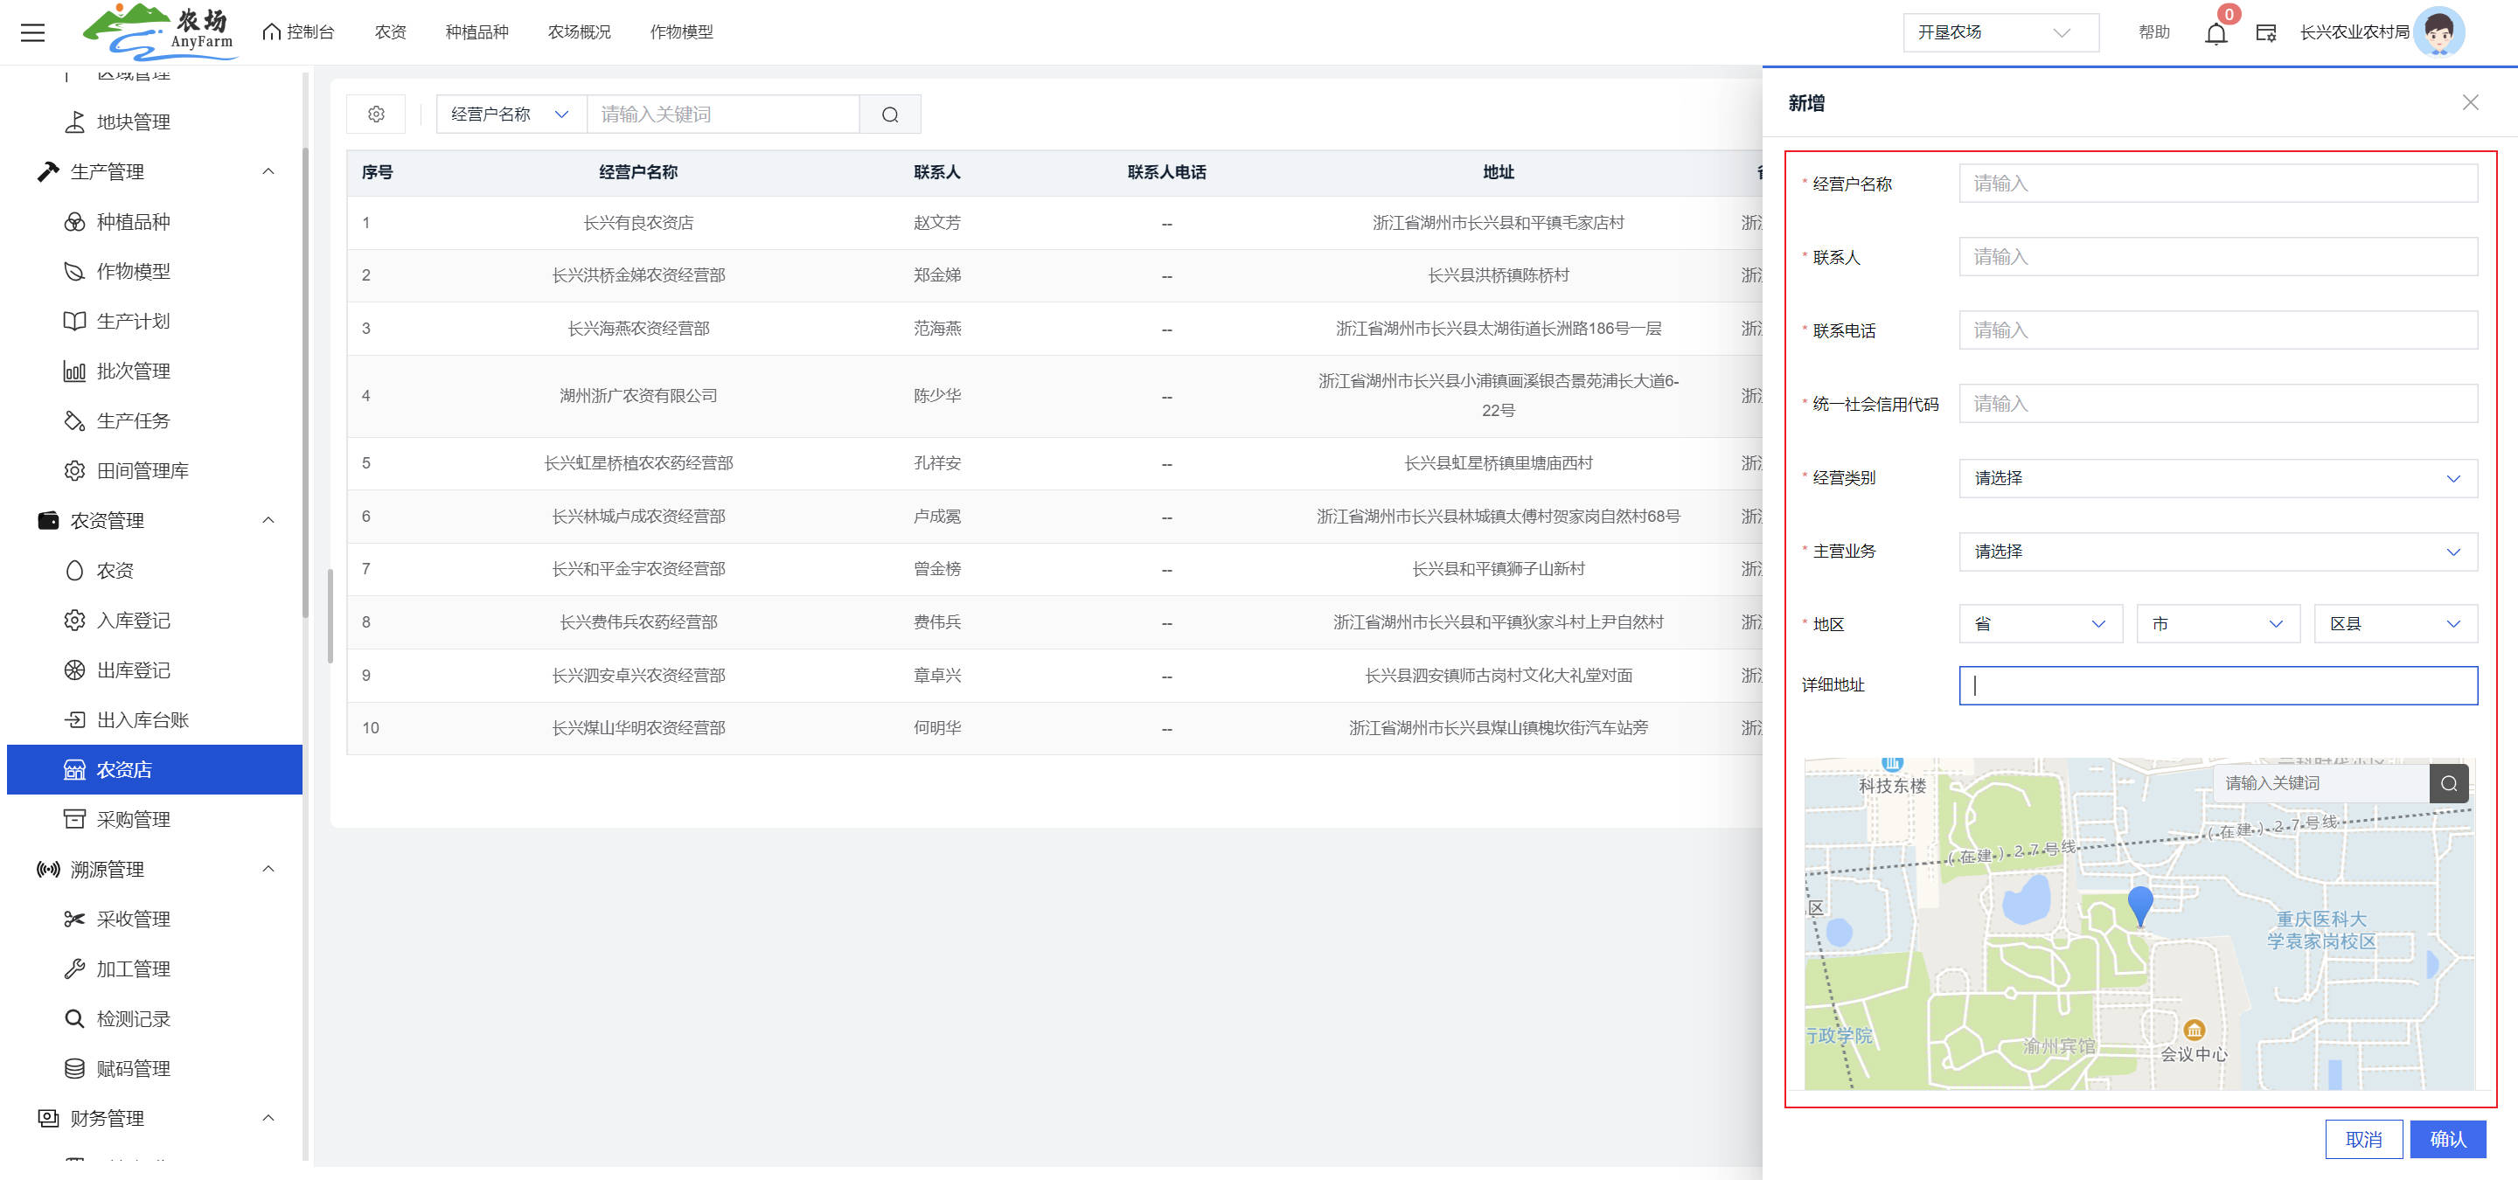Click the table settings gear icon
Viewport: 2518px width, 1180px height.
click(376, 115)
